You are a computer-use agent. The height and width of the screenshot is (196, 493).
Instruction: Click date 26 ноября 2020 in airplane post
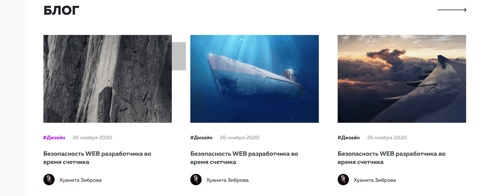tap(387, 137)
